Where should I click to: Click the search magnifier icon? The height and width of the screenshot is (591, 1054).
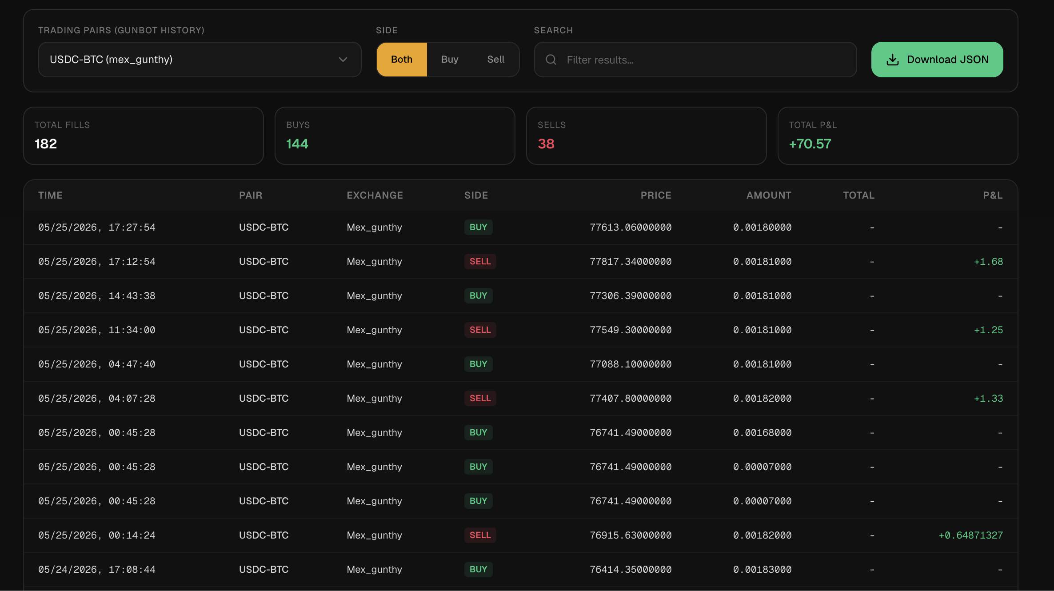[551, 60]
